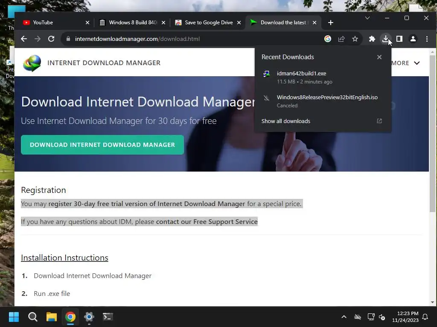Click Internet Download Manager logo
The width and height of the screenshot is (437, 327).
(x=32, y=63)
